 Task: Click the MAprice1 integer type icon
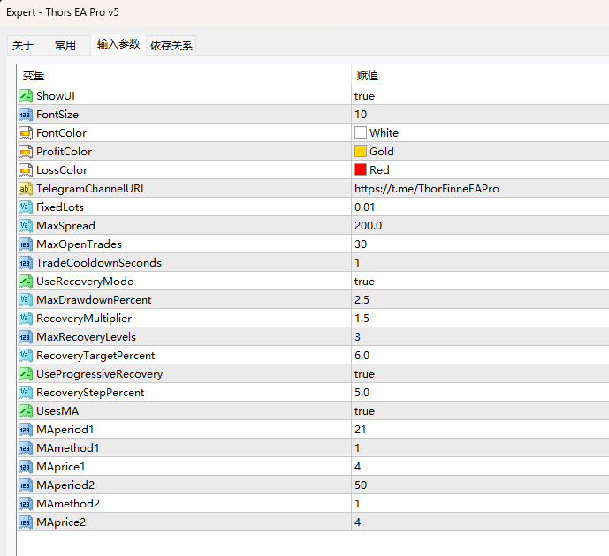point(26,467)
